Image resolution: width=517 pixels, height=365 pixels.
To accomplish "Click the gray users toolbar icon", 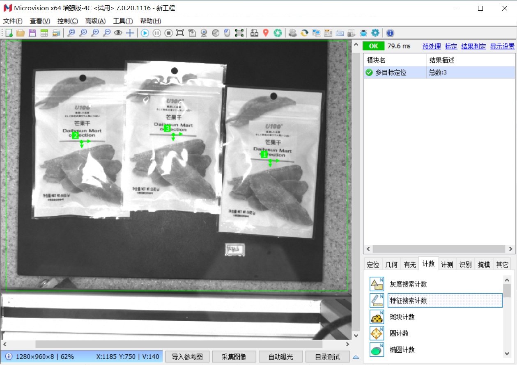I will [292, 33].
